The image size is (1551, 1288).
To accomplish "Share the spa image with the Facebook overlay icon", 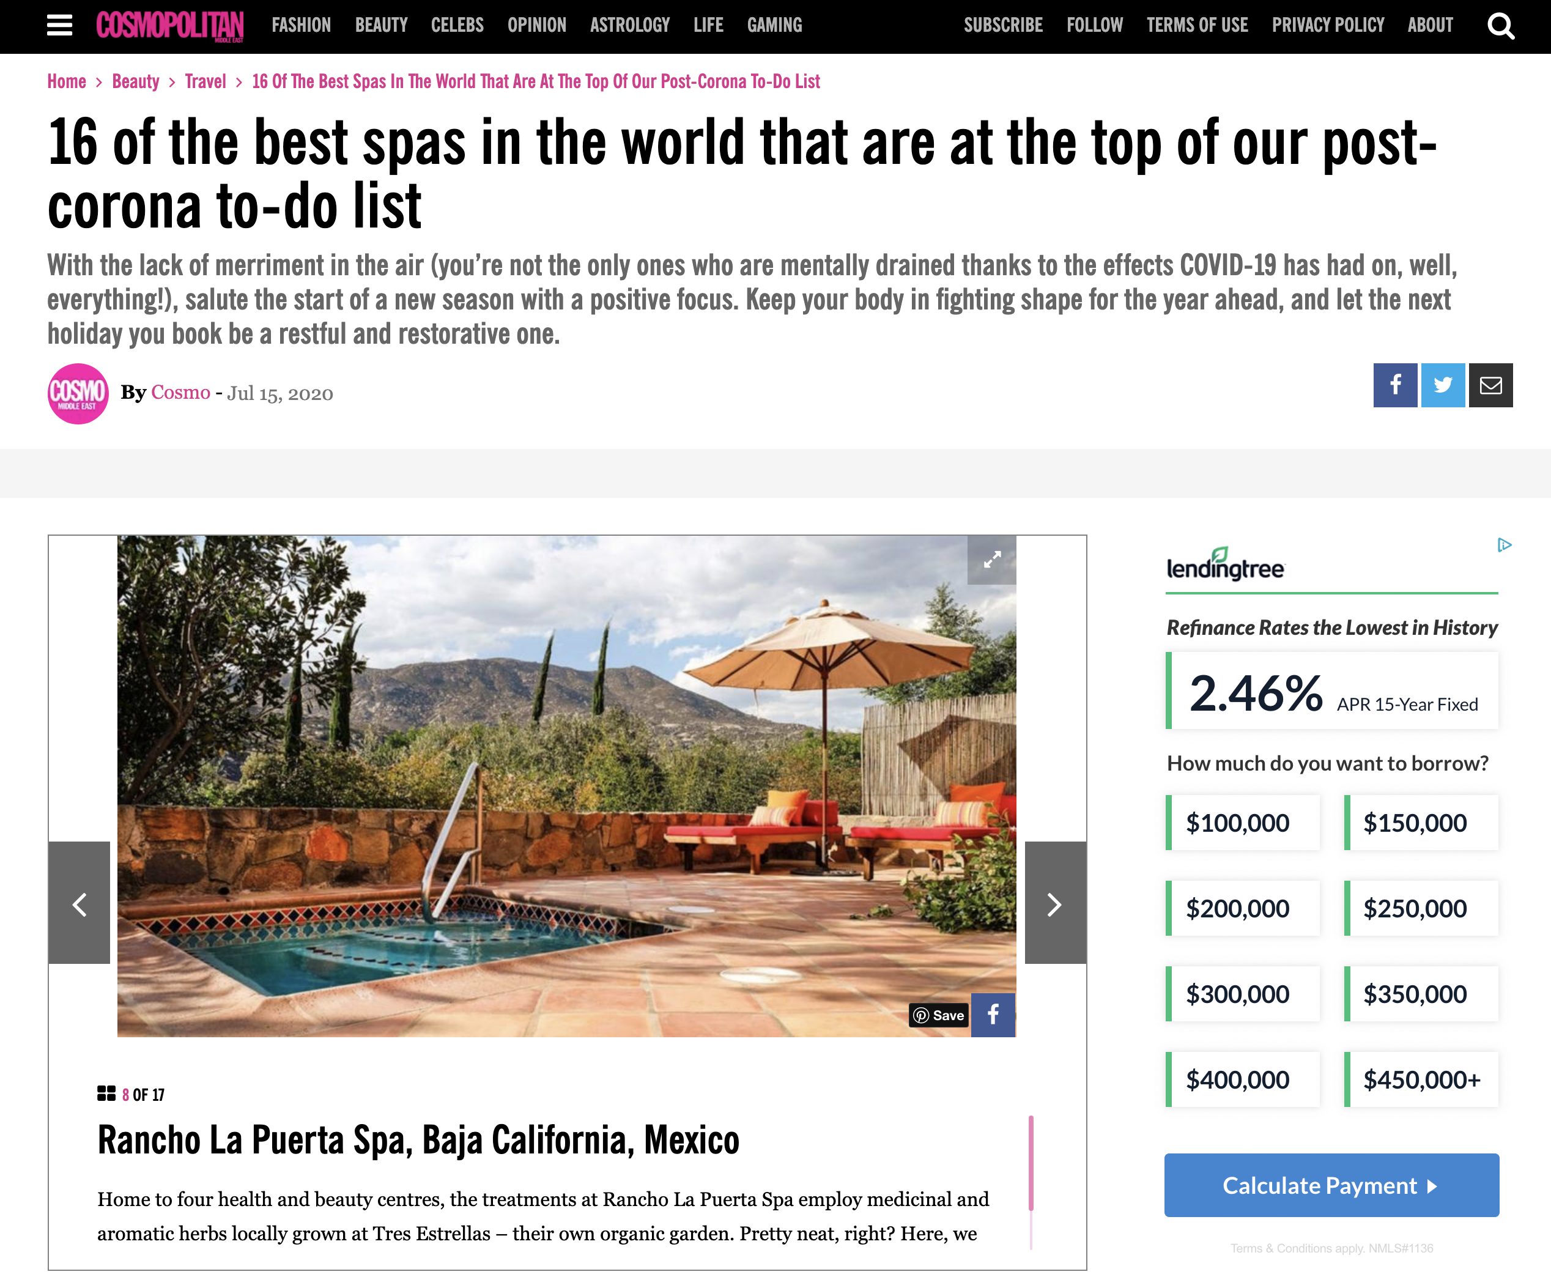I will [993, 1015].
